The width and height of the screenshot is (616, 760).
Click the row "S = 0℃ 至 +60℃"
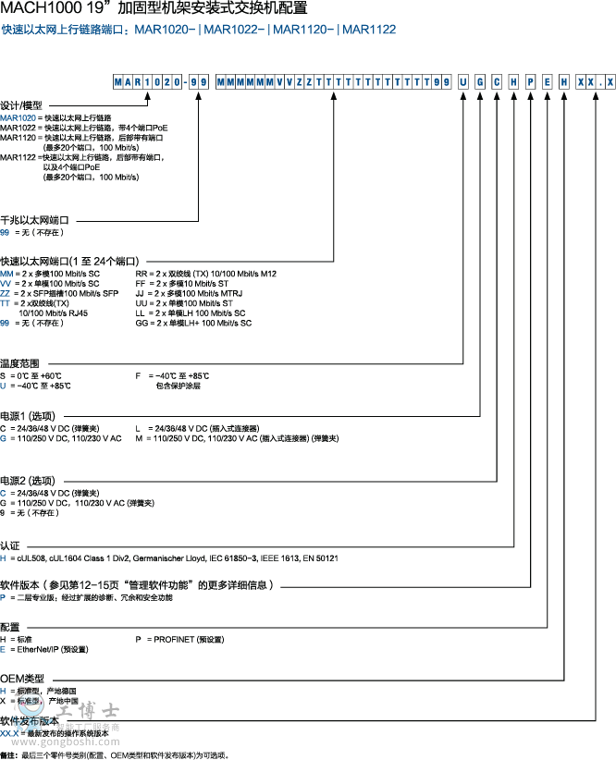point(31,376)
